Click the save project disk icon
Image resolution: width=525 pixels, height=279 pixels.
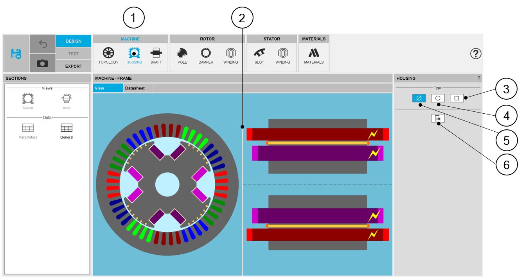click(x=16, y=54)
